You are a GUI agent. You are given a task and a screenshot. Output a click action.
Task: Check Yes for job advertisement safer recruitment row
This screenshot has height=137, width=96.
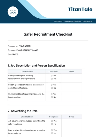tap(52, 121)
